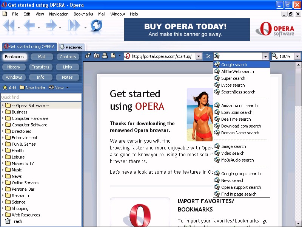Go back using the Back arrow
The width and height of the screenshot is (302, 227).
pyautogui.click(x=29, y=25)
